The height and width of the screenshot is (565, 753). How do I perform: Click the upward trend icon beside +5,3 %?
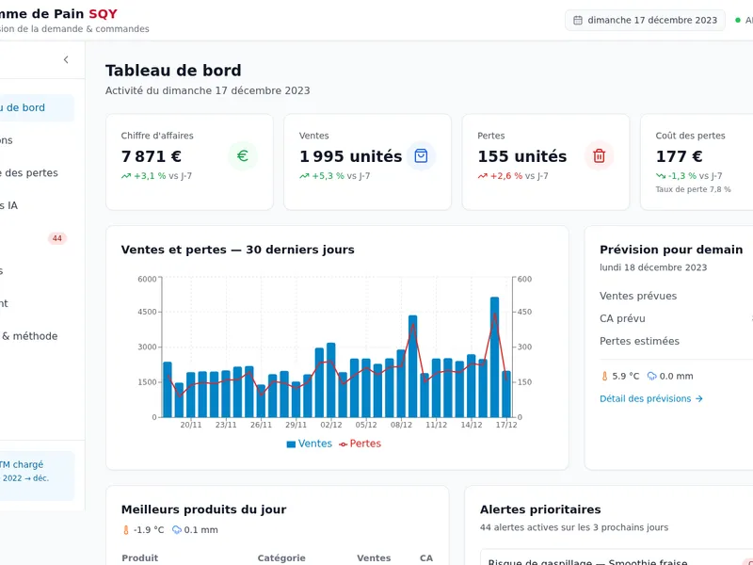(304, 176)
